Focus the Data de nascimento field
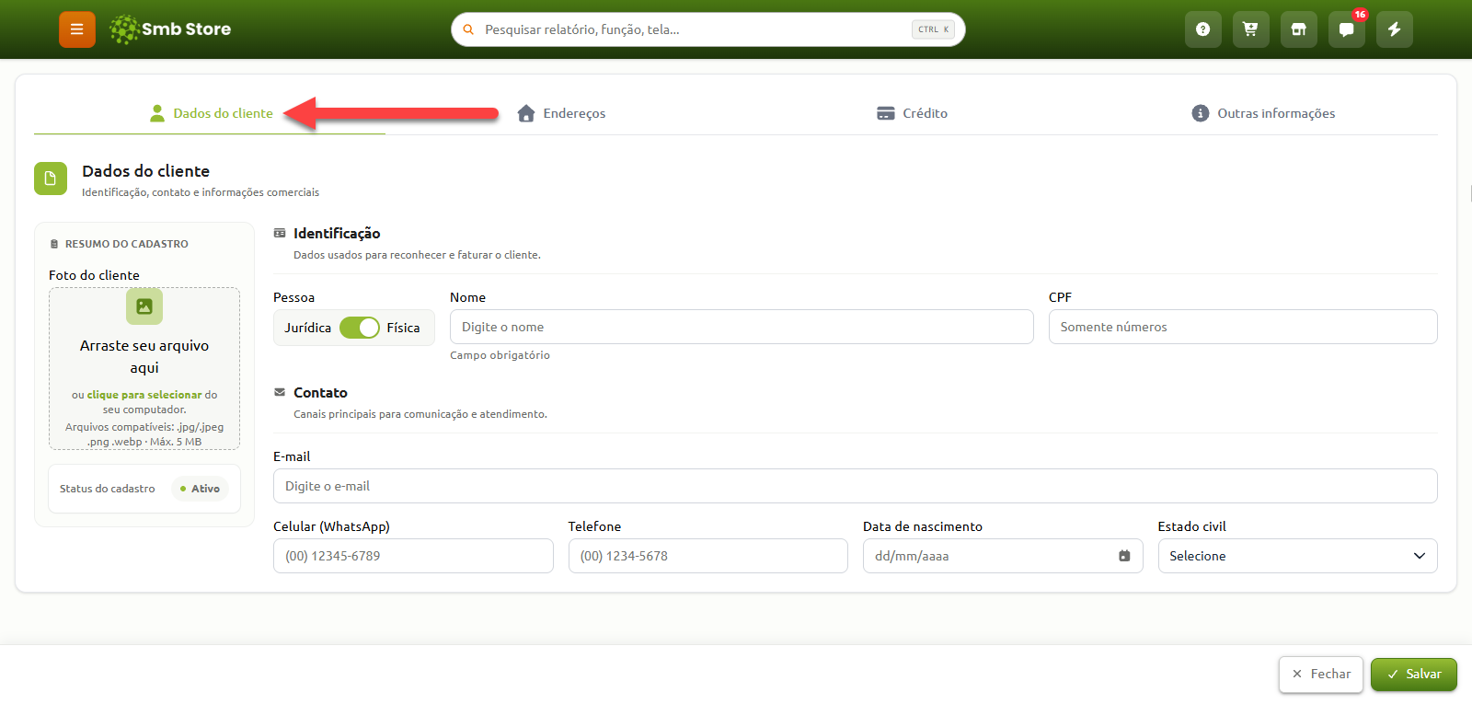 1003,556
